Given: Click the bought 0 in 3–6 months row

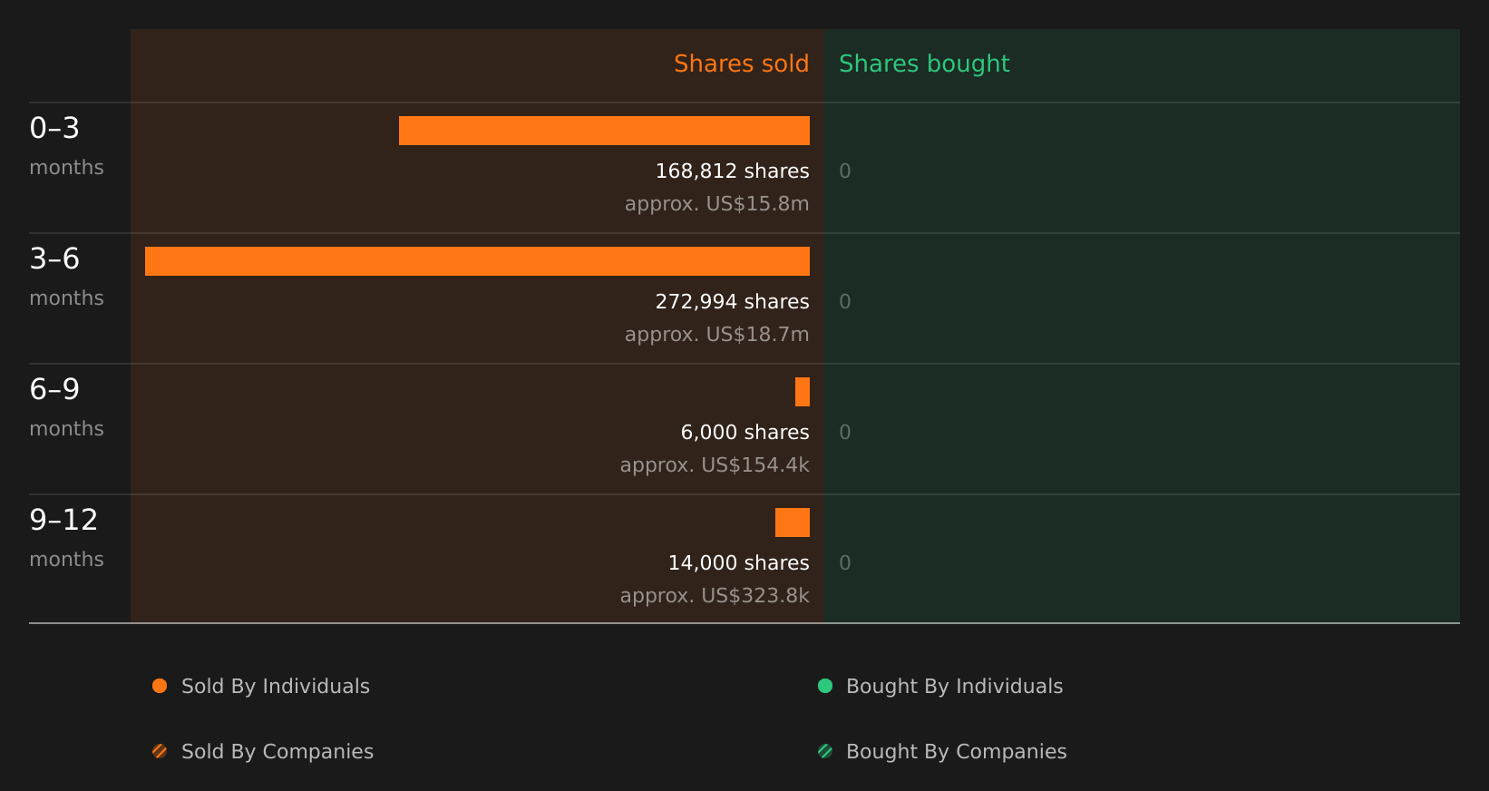Looking at the screenshot, I should coord(845,302).
